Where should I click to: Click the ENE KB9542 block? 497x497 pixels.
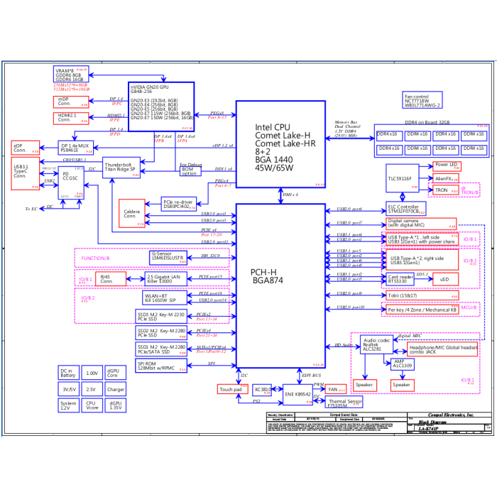(x=297, y=395)
